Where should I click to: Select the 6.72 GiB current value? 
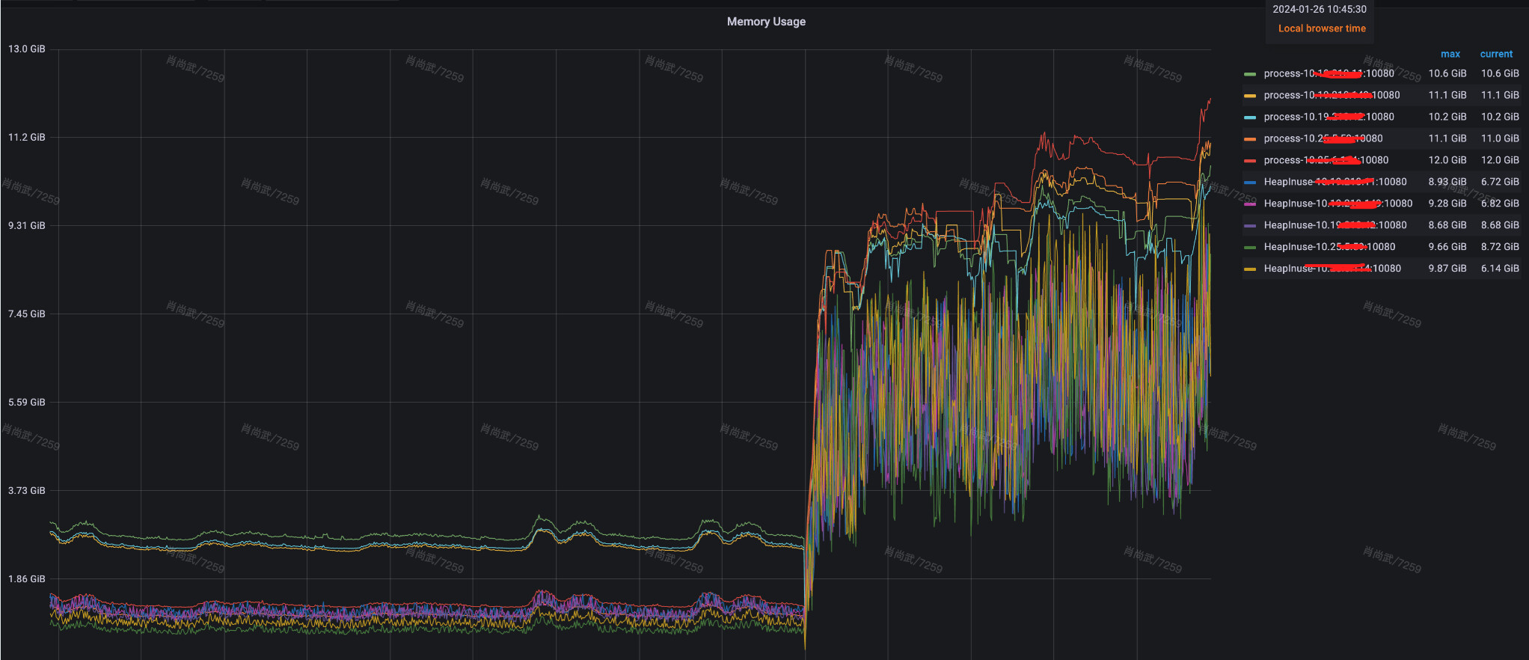(1500, 182)
